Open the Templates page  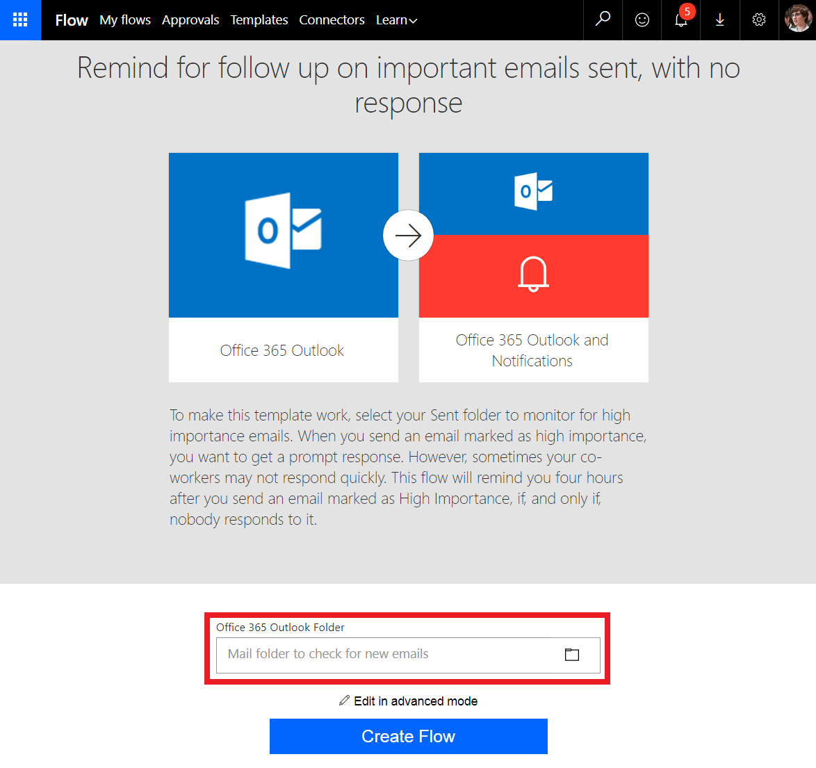[x=259, y=20]
